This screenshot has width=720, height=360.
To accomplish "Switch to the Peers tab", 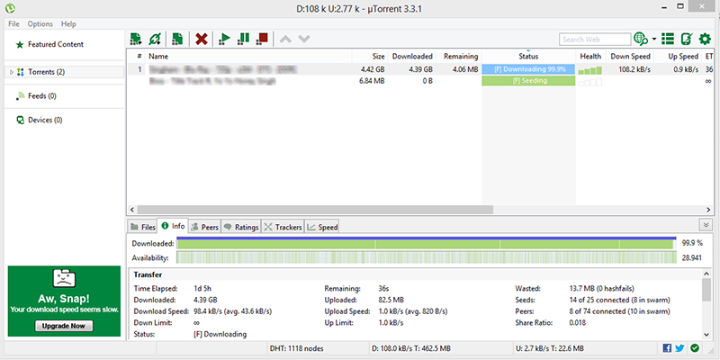I will pos(204,227).
